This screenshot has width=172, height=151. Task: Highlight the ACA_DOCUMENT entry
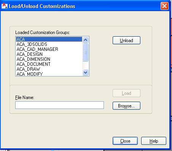click(49, 64)
